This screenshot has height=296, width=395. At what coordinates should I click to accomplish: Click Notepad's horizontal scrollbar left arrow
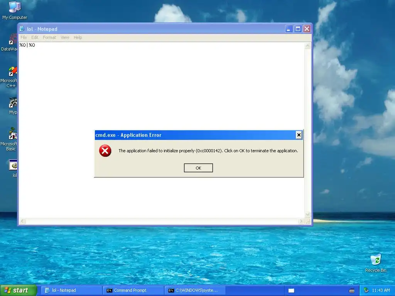[x=22, y=221]
